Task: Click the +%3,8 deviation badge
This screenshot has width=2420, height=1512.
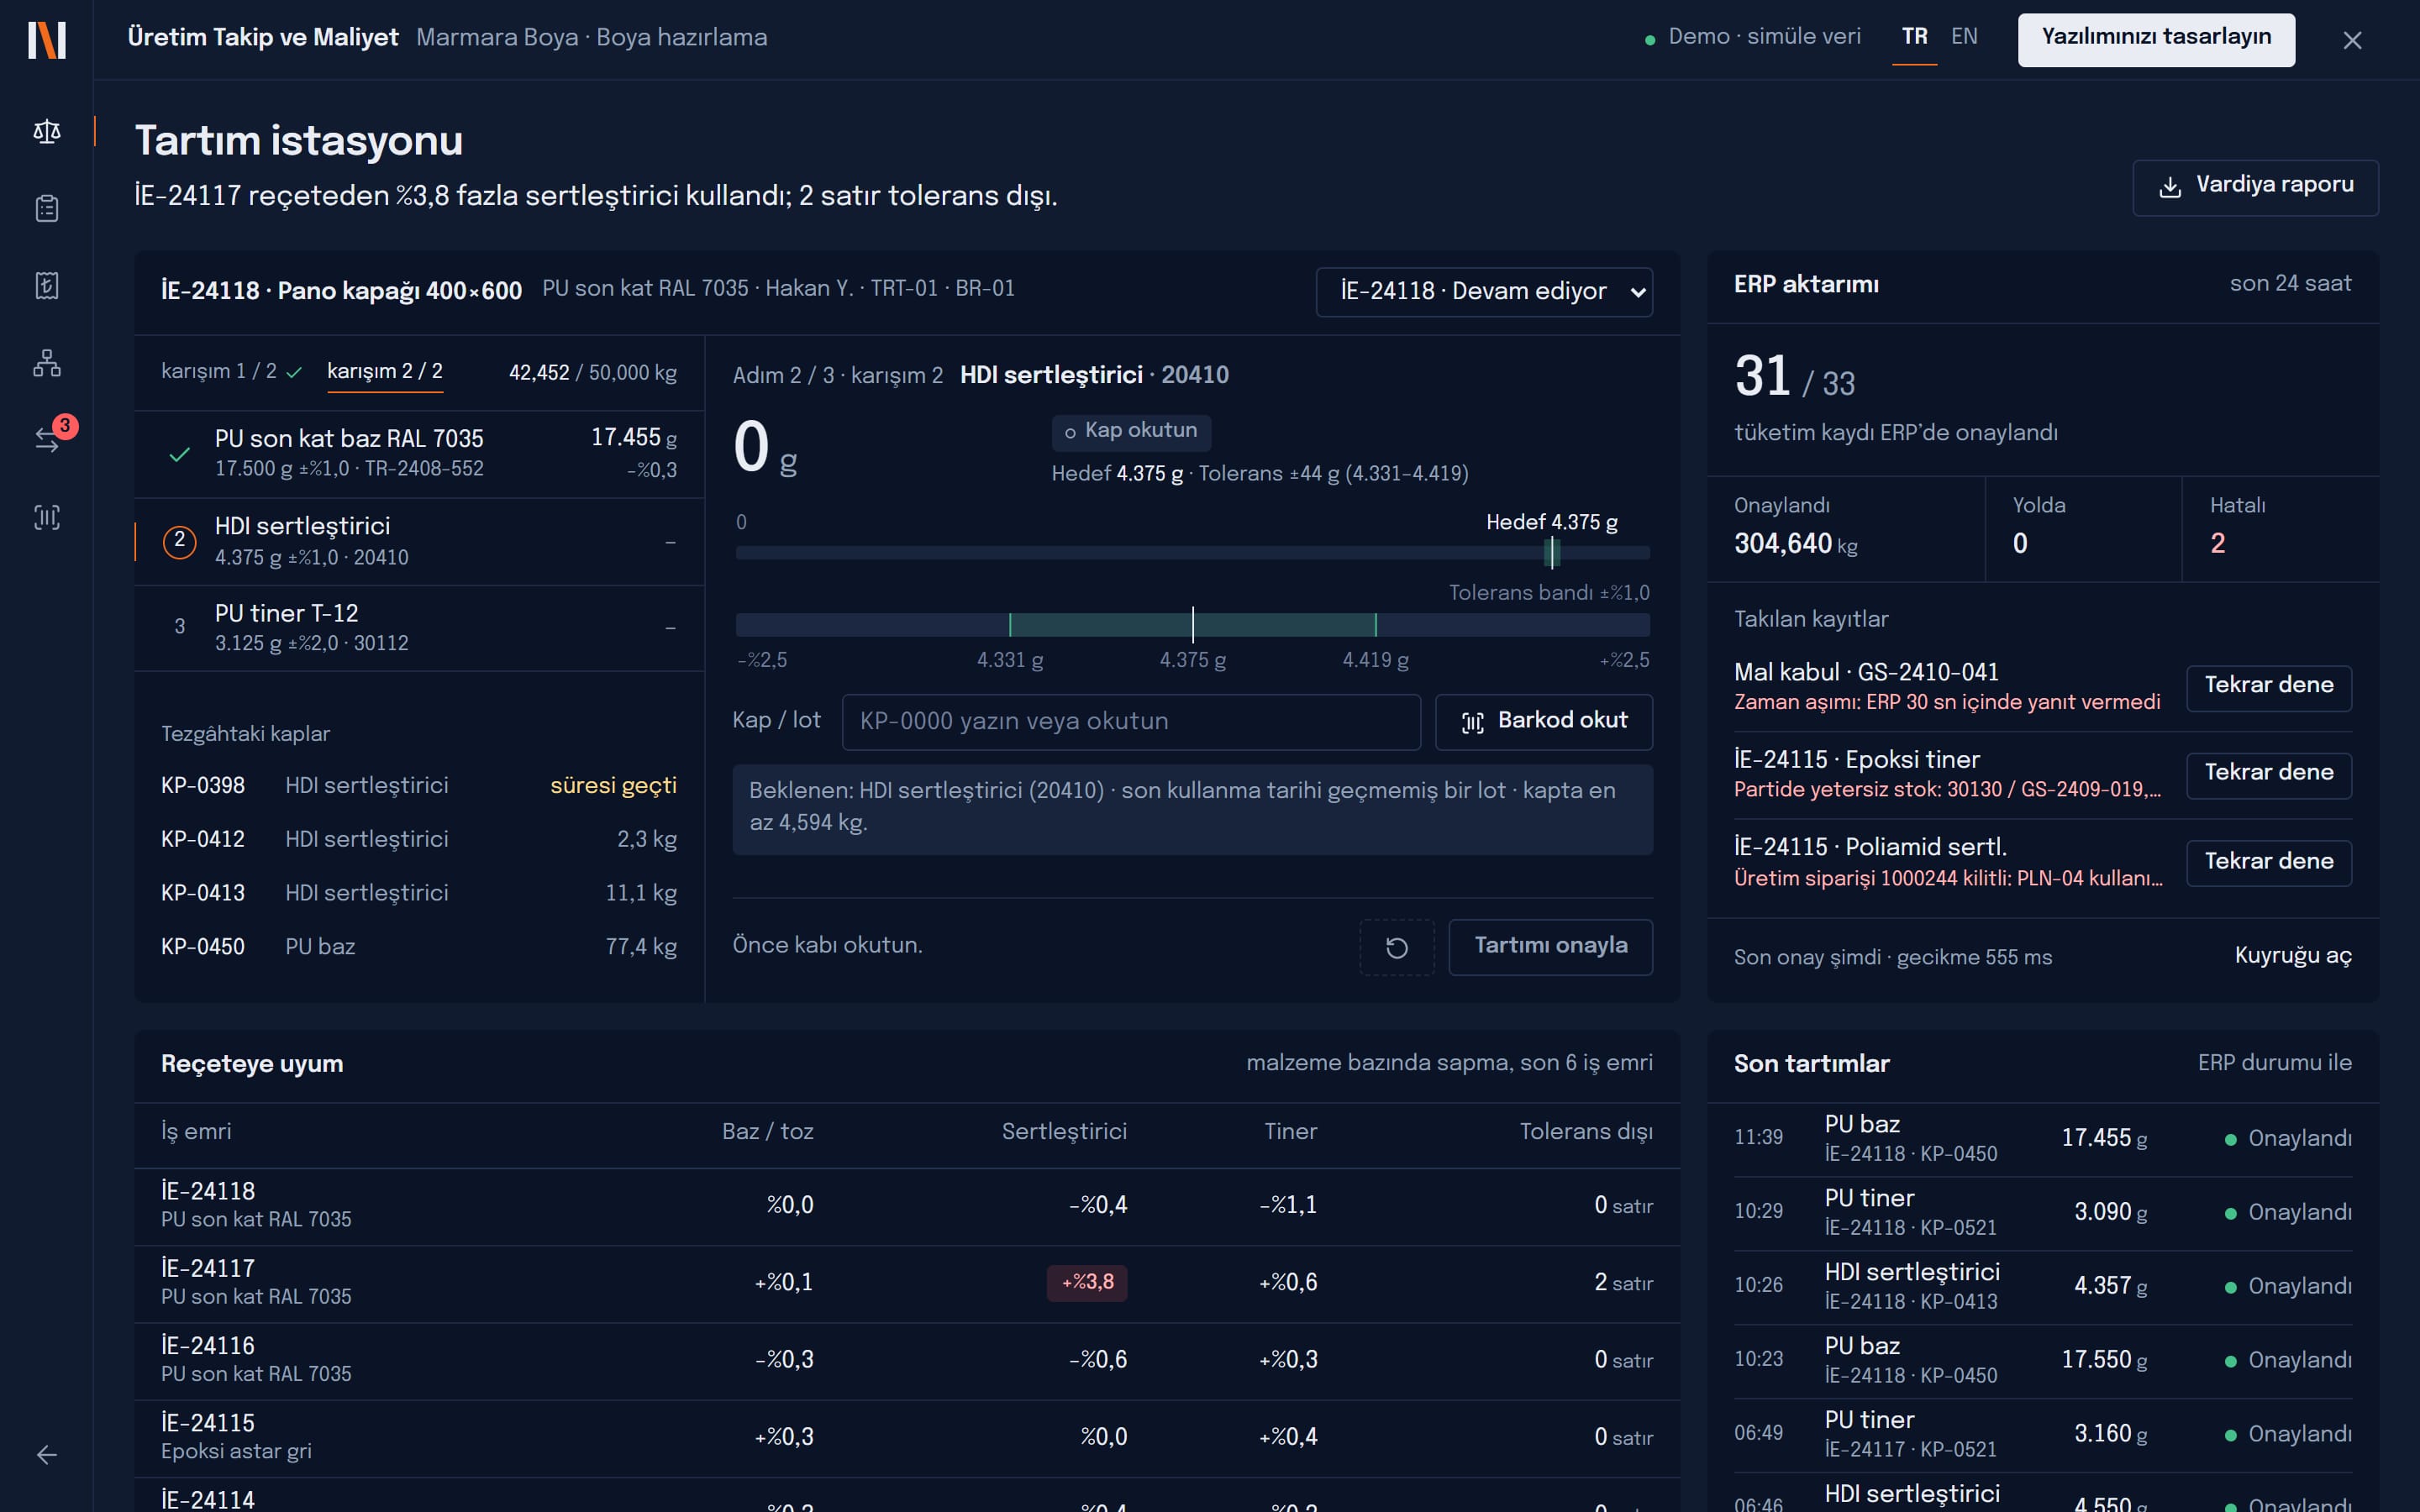Action: 1086,1283
